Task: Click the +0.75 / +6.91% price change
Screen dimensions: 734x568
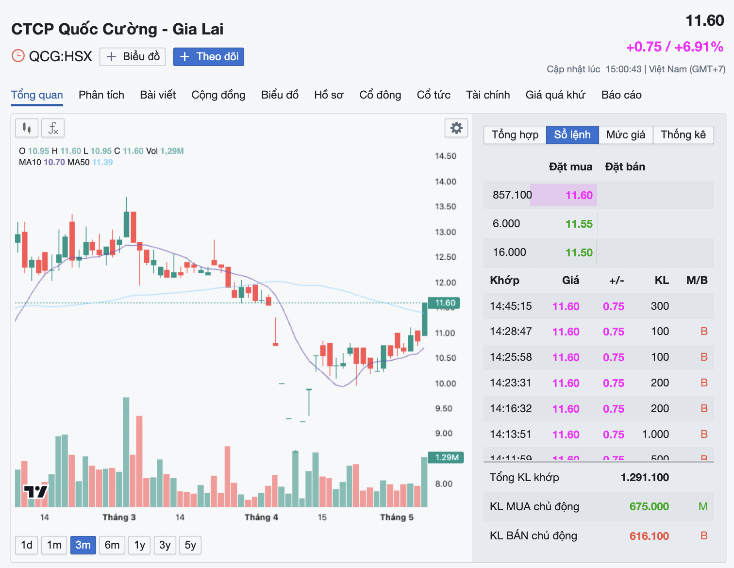Action: 675,47
